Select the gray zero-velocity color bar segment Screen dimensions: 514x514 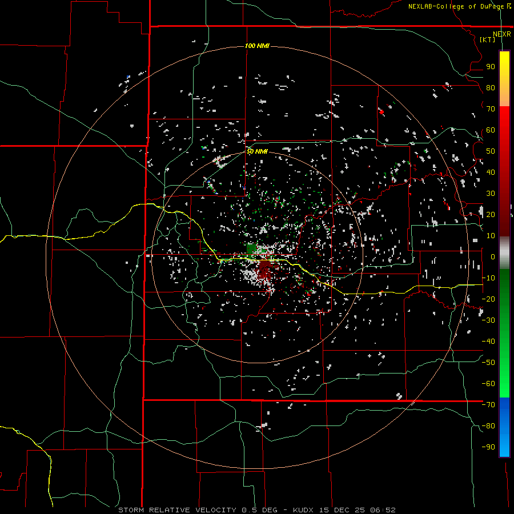(504, 253)
